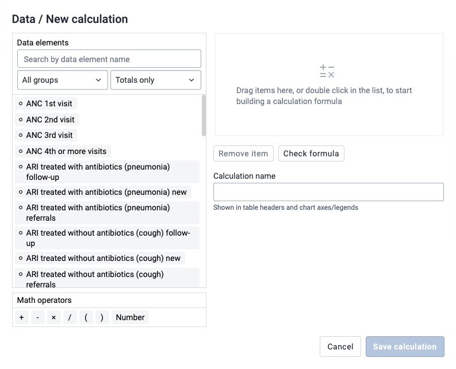456x369 pixels.
Task: Select ANC 4th or more visits
Action: tap(63, 151)
